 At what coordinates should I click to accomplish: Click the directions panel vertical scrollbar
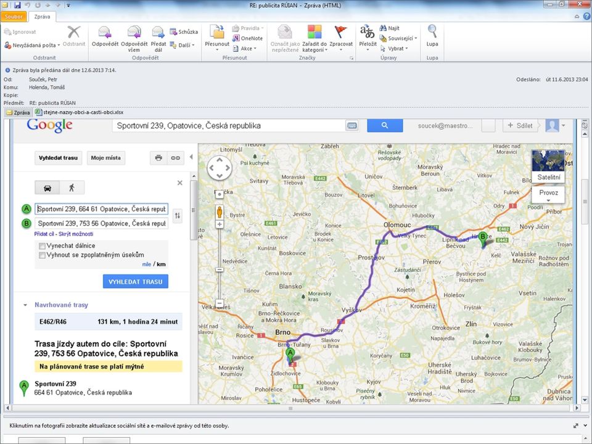pyautogui.click(x=194, y=210)
